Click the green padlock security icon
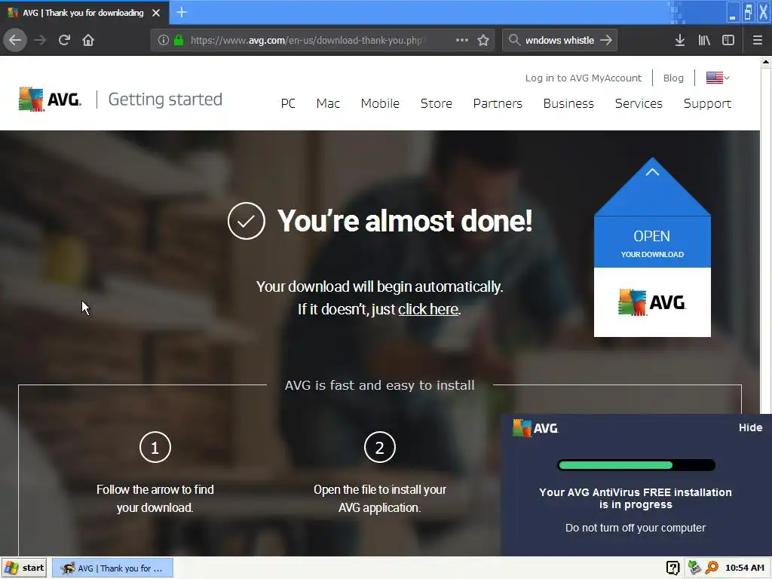This screenshot has height=579, width=772. point(179,40)
